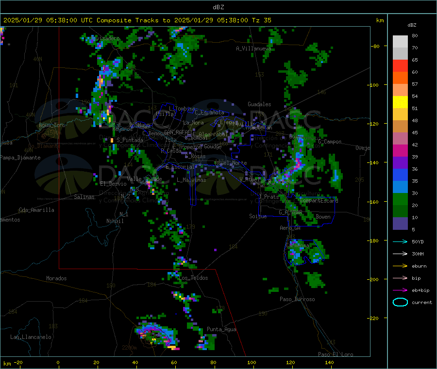Click the C_Española map label
Screen dimensions: 437x369
coord(209,112)
